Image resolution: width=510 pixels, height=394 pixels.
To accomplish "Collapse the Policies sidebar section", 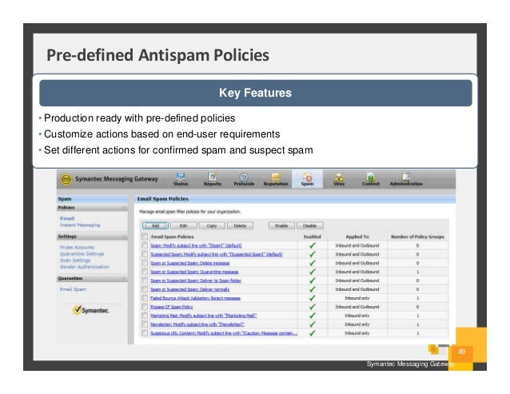I will click(124, 208).
